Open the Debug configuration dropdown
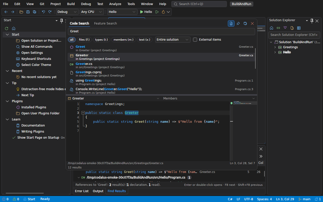 pyautogui.click(x=67, y=12)
